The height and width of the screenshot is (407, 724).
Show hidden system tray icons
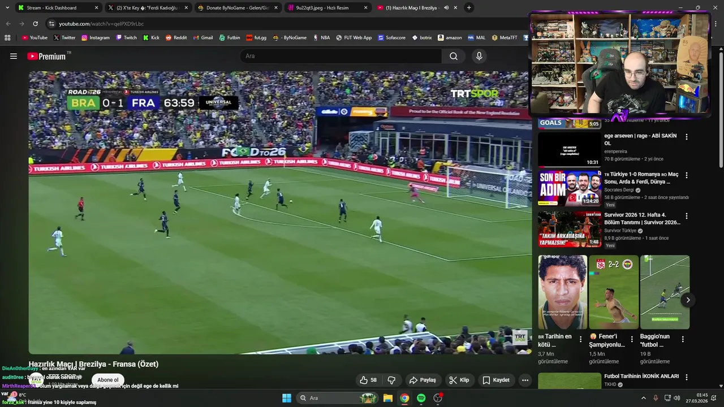(643, 398)
